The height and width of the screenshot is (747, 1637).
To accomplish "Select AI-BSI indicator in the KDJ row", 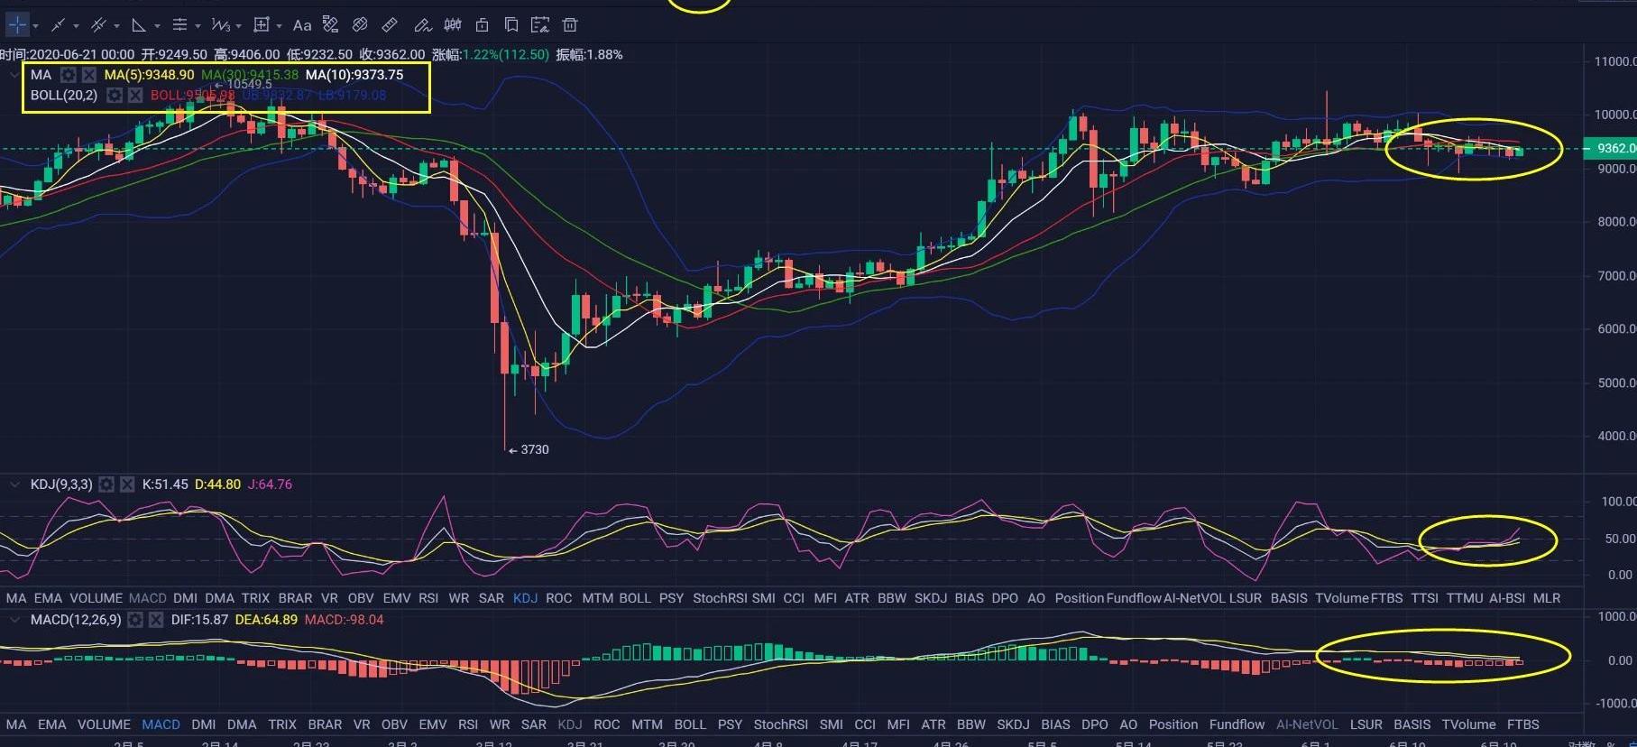I will pos(1506,598).
